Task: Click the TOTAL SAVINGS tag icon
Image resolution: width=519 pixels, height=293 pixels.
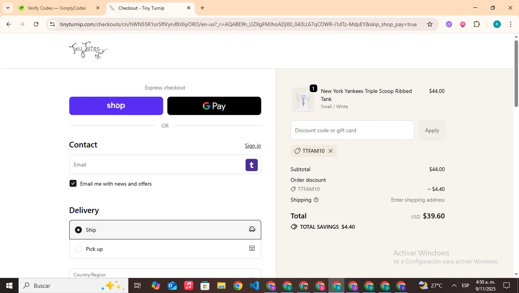Action: pyautogui.click(x=294, y=227)
